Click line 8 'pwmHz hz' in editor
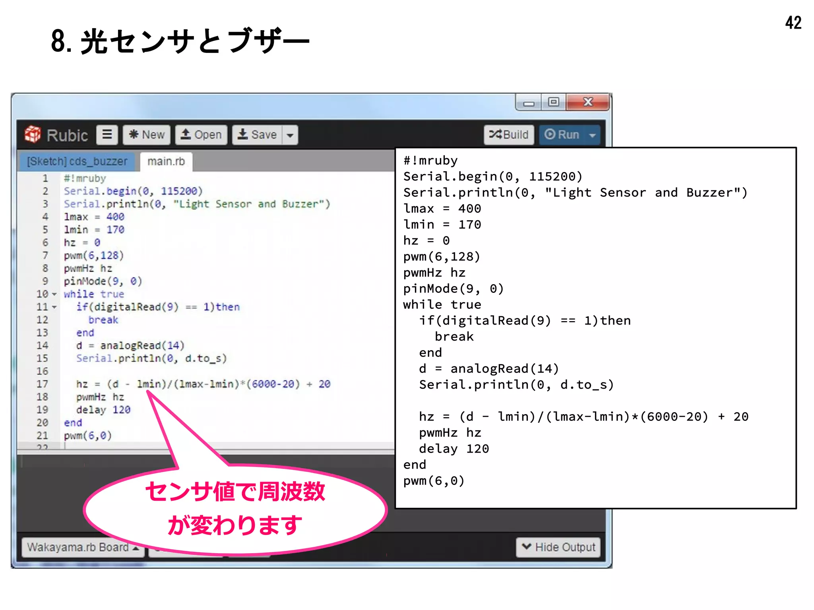Viewport: 814px width, 610px height. click(88, 269)
